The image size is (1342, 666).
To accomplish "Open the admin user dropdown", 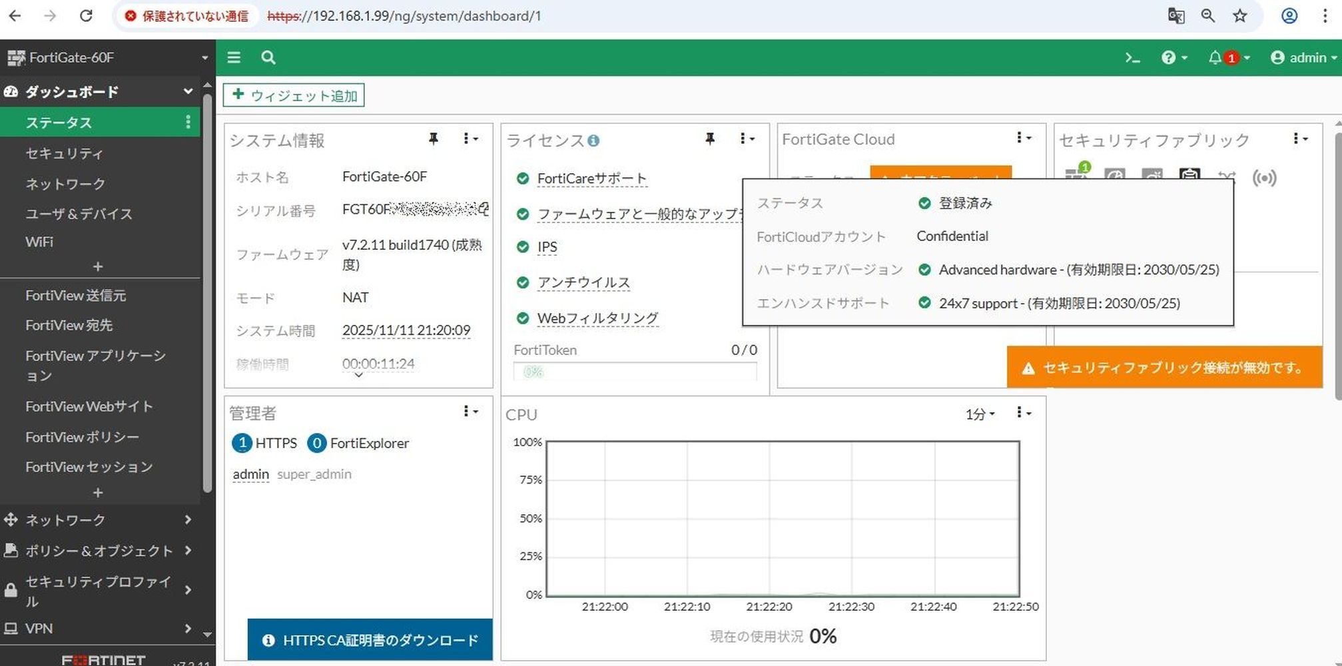I will tap(1303, 58).
